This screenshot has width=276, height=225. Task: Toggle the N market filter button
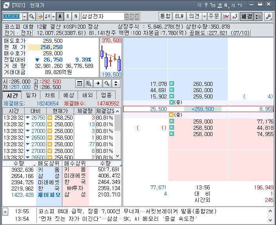point(76,16)
